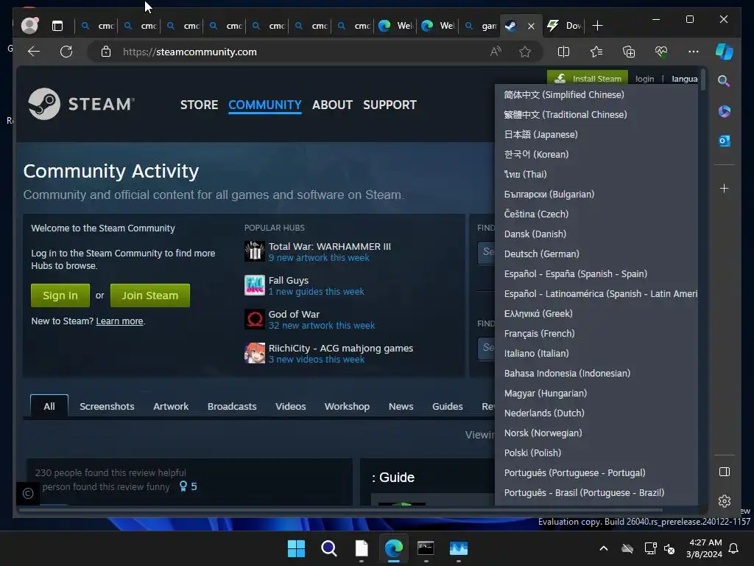Image resolution: width=754 pixels, height=566 pixels.
Task: Open the Learn more link
Action: [x=120, y=321]
